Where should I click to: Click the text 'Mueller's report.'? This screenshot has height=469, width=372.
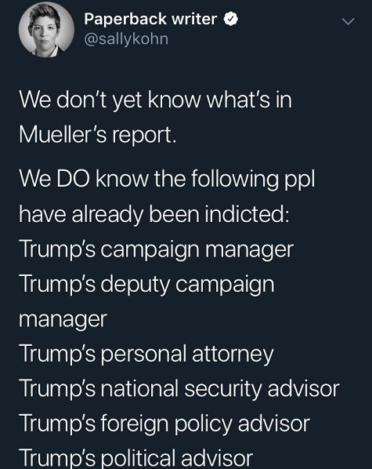point(98,135)
